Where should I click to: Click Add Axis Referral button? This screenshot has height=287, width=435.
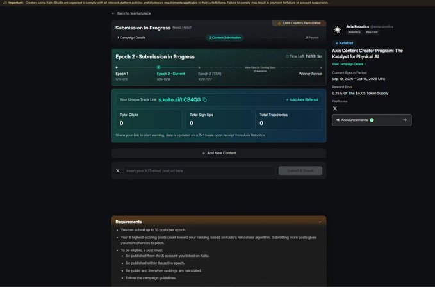pos(302,99)
